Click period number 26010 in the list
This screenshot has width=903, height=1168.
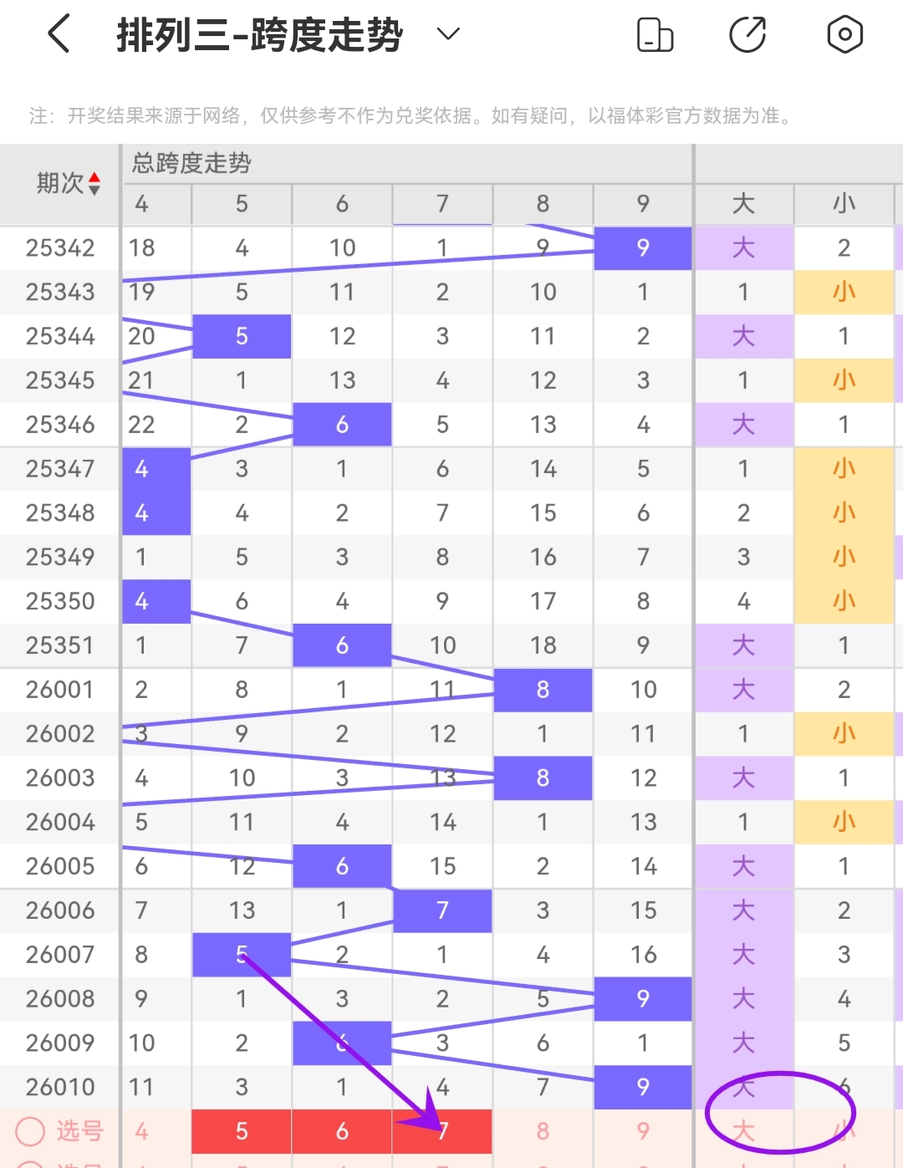point(60,1087)
